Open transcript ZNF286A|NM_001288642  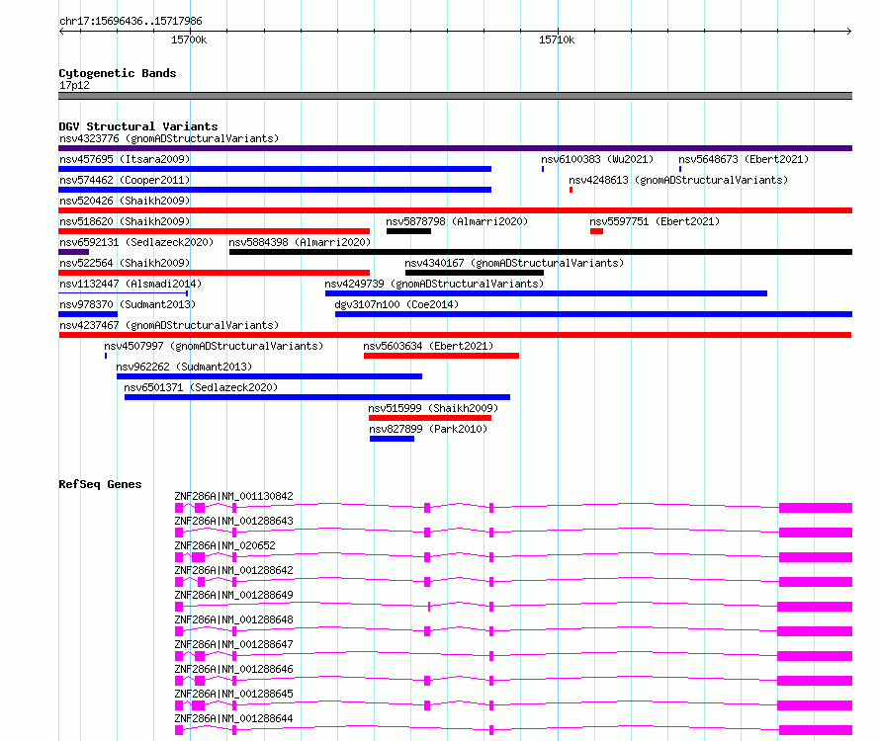pyautogui.click(x=233, y=570)
